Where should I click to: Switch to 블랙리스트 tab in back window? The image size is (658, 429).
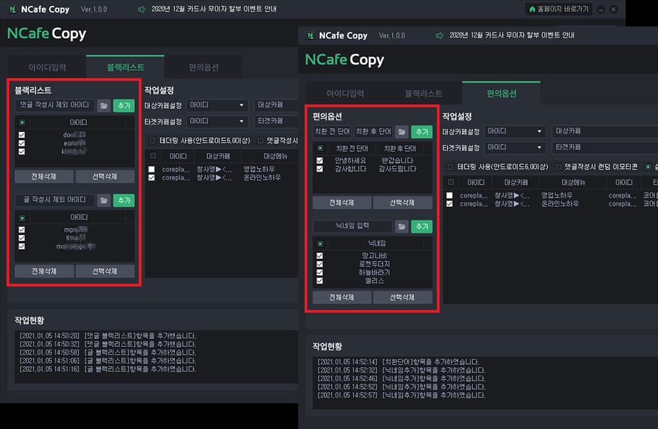coord(125,67)
